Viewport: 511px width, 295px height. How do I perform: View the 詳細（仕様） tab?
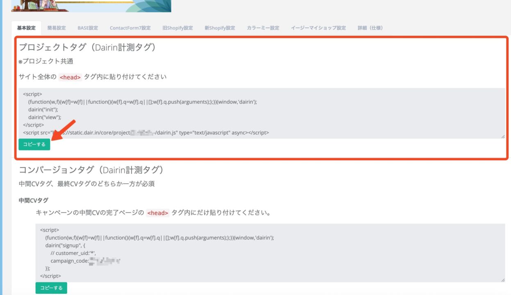pyautogui.click(x=370, y=28)
